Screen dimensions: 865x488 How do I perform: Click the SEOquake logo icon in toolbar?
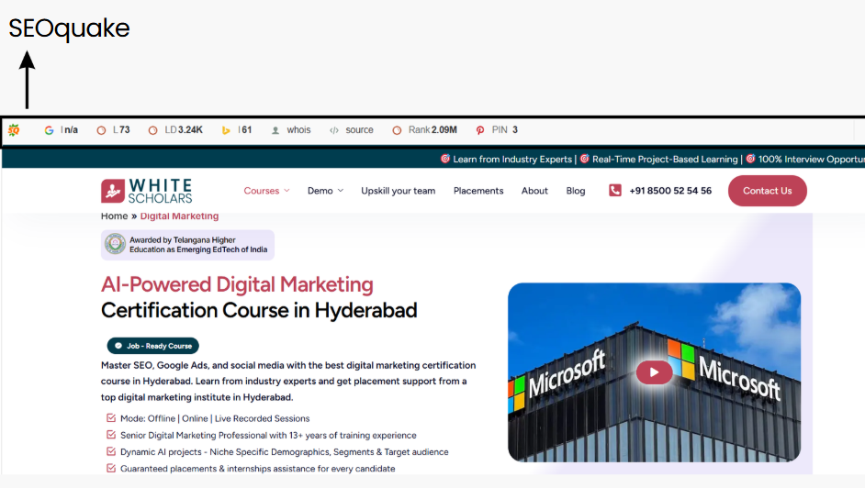coord(14,130)
